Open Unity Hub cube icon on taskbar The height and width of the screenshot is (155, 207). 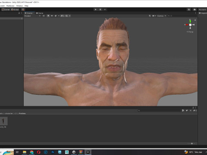pyautogui.click(x=74, y=152)
